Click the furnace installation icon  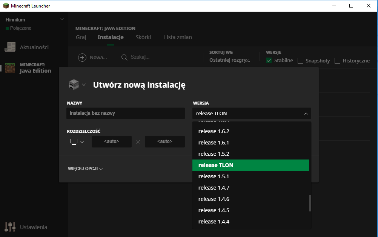click(74, 85)
